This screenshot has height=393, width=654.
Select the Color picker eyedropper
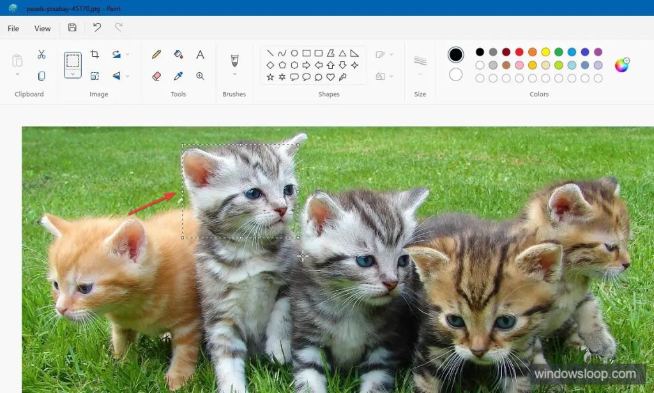(178, 76)
